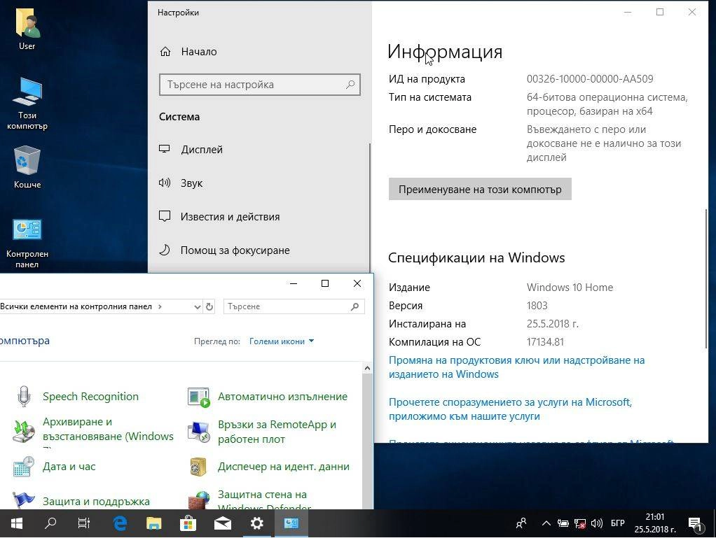Click the Автоматично изпълнение AutoPlay icon
Screen dimensions: 716x538
(199, 397)
